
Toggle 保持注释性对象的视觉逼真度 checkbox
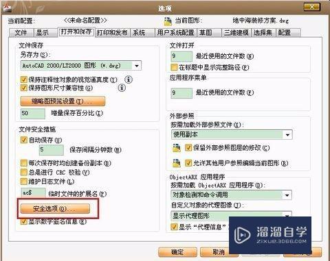[24, 79]
